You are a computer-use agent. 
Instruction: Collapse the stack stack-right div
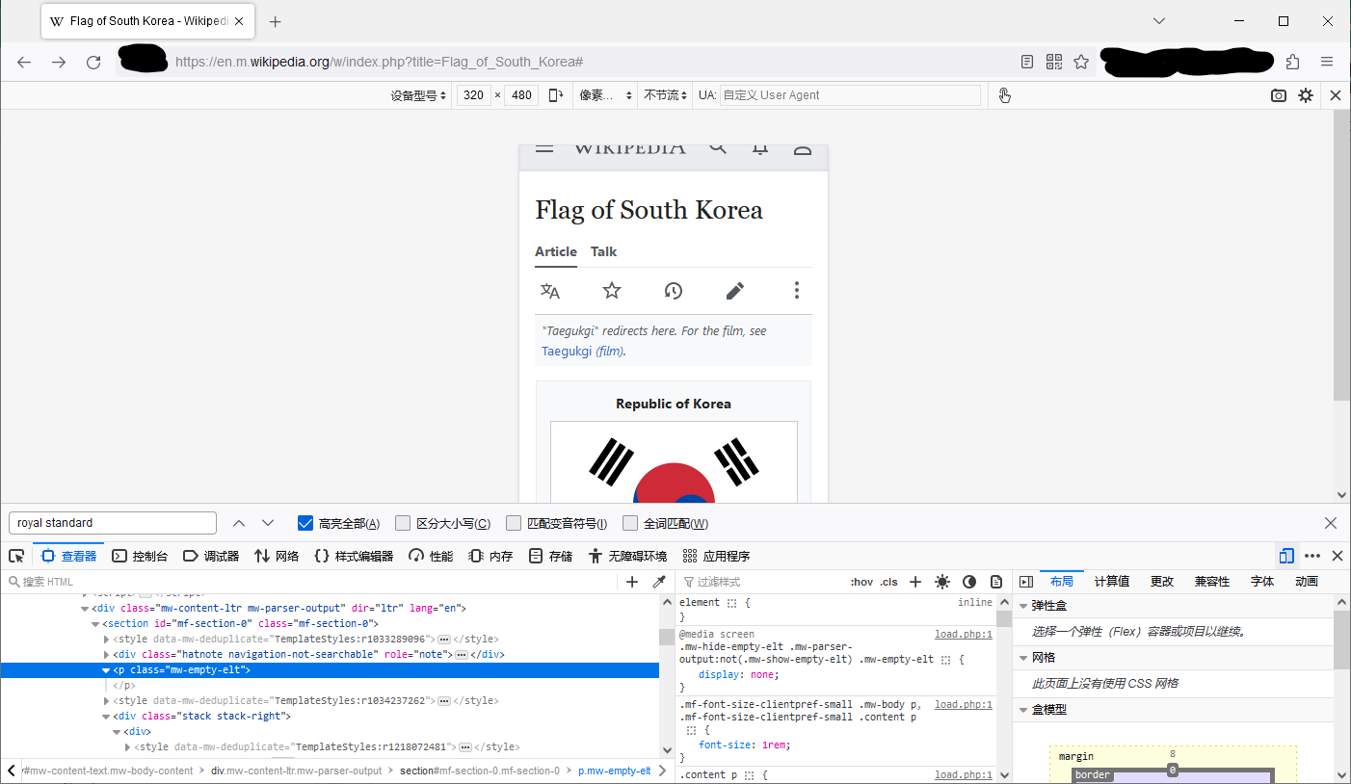click(x=106, y=717)
